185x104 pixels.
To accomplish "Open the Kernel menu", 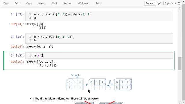I will coord(67,3).
